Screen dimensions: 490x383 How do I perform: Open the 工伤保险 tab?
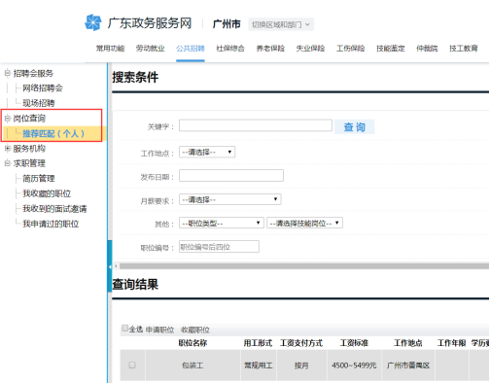point(351,49)
